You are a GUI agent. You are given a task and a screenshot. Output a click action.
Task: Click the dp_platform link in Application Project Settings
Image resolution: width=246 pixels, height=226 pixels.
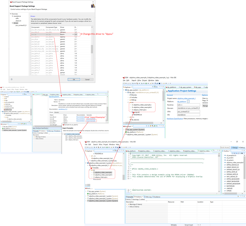[182, 101]
